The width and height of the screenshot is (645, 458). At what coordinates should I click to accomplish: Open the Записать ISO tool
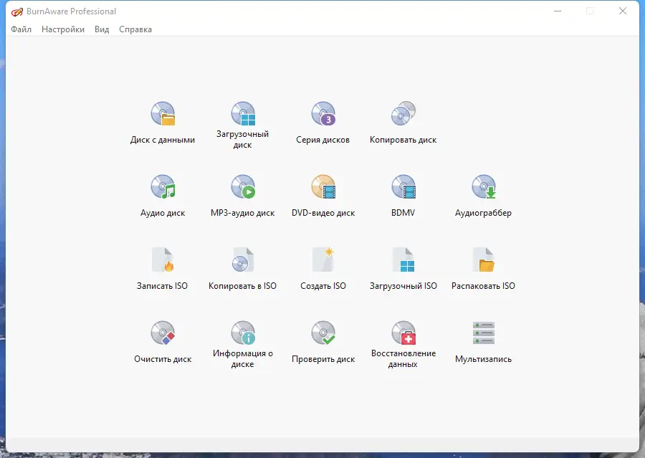pyautogui.click(x=163, y=268)
